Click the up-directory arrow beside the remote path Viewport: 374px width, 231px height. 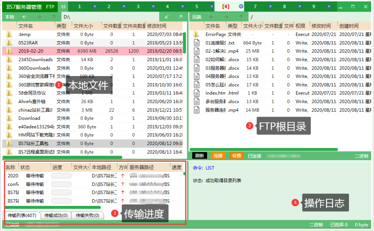coord(241,17)
